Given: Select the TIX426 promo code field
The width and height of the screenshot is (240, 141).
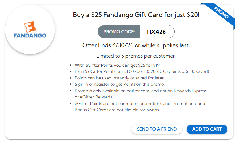Looking at the screenshot, I should [156, 32].
